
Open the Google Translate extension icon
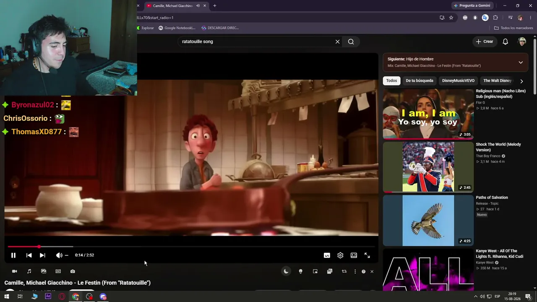point(485,18)
